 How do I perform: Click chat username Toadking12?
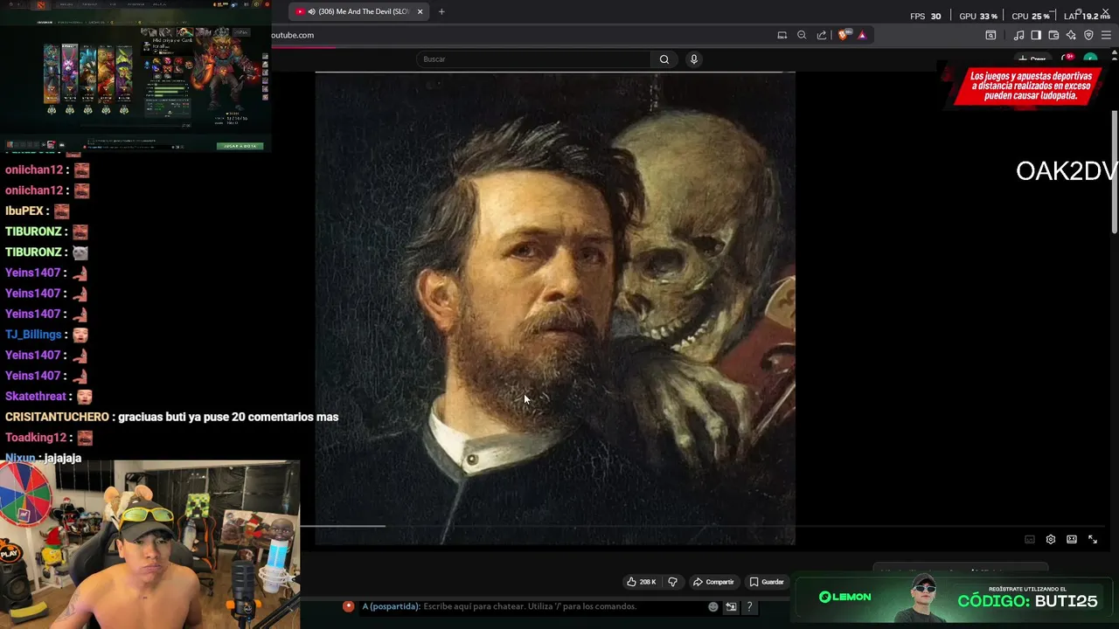(x=36, y=438)
